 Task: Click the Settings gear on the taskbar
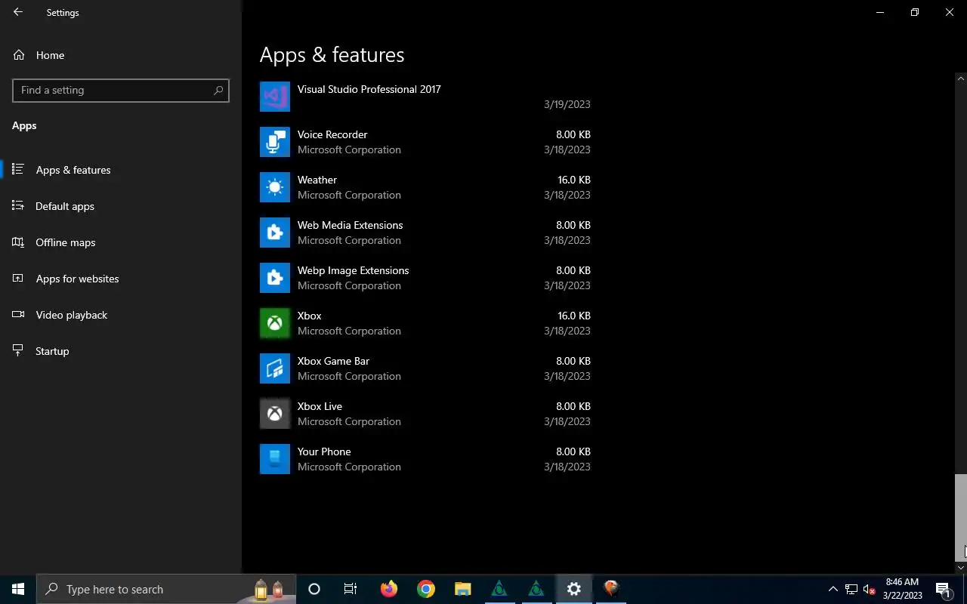(574, 589)
